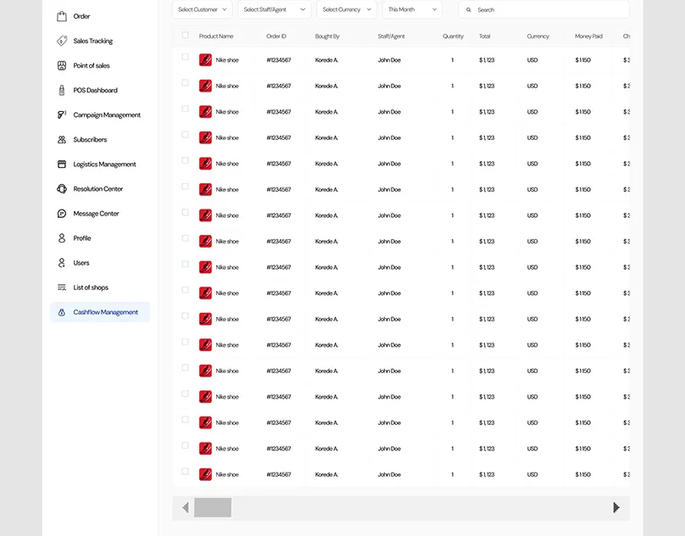Open the Select Staff/Agent dropdown
The image size is (685, 536).
tap(275, 9)
